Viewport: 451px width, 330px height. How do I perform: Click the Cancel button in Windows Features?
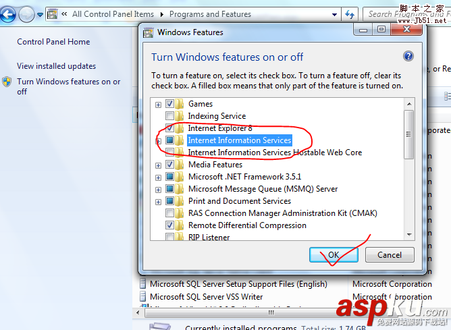pyautogui.click(x=390, y=254)
